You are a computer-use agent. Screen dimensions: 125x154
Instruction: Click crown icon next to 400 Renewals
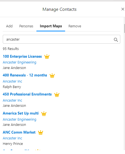point(52,76)
